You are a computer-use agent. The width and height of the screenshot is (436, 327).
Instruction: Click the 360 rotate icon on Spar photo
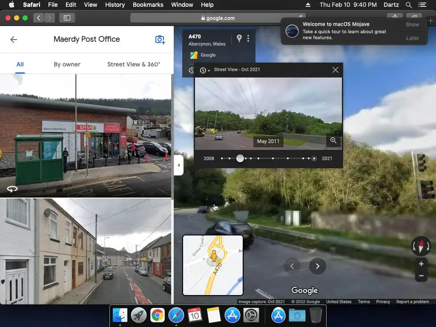12,189
